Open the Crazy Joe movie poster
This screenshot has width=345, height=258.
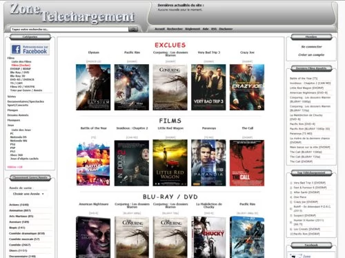coord(247,87)
